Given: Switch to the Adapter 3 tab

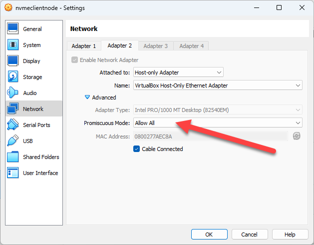Looking at the screenshot, I should tap(156, 46).
